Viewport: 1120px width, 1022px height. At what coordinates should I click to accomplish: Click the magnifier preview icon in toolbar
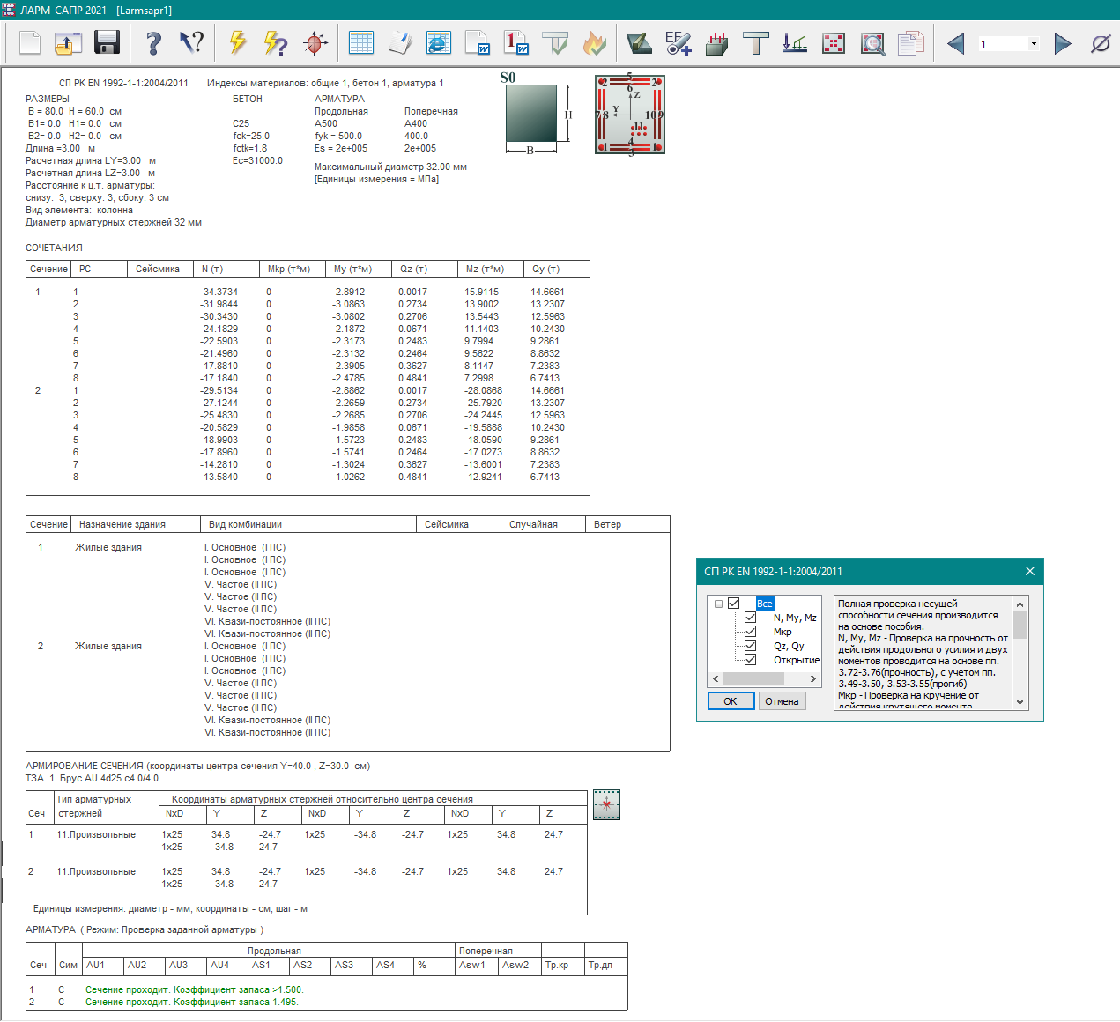coord(872,42)
